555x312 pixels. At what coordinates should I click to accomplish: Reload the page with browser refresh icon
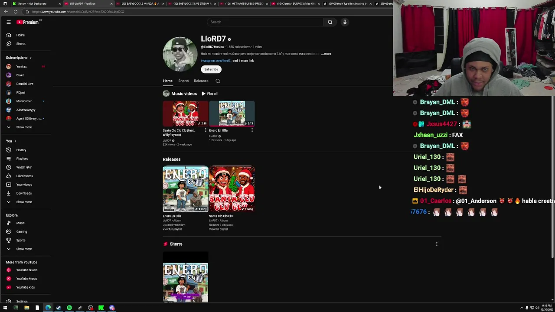tap(15, 12)
